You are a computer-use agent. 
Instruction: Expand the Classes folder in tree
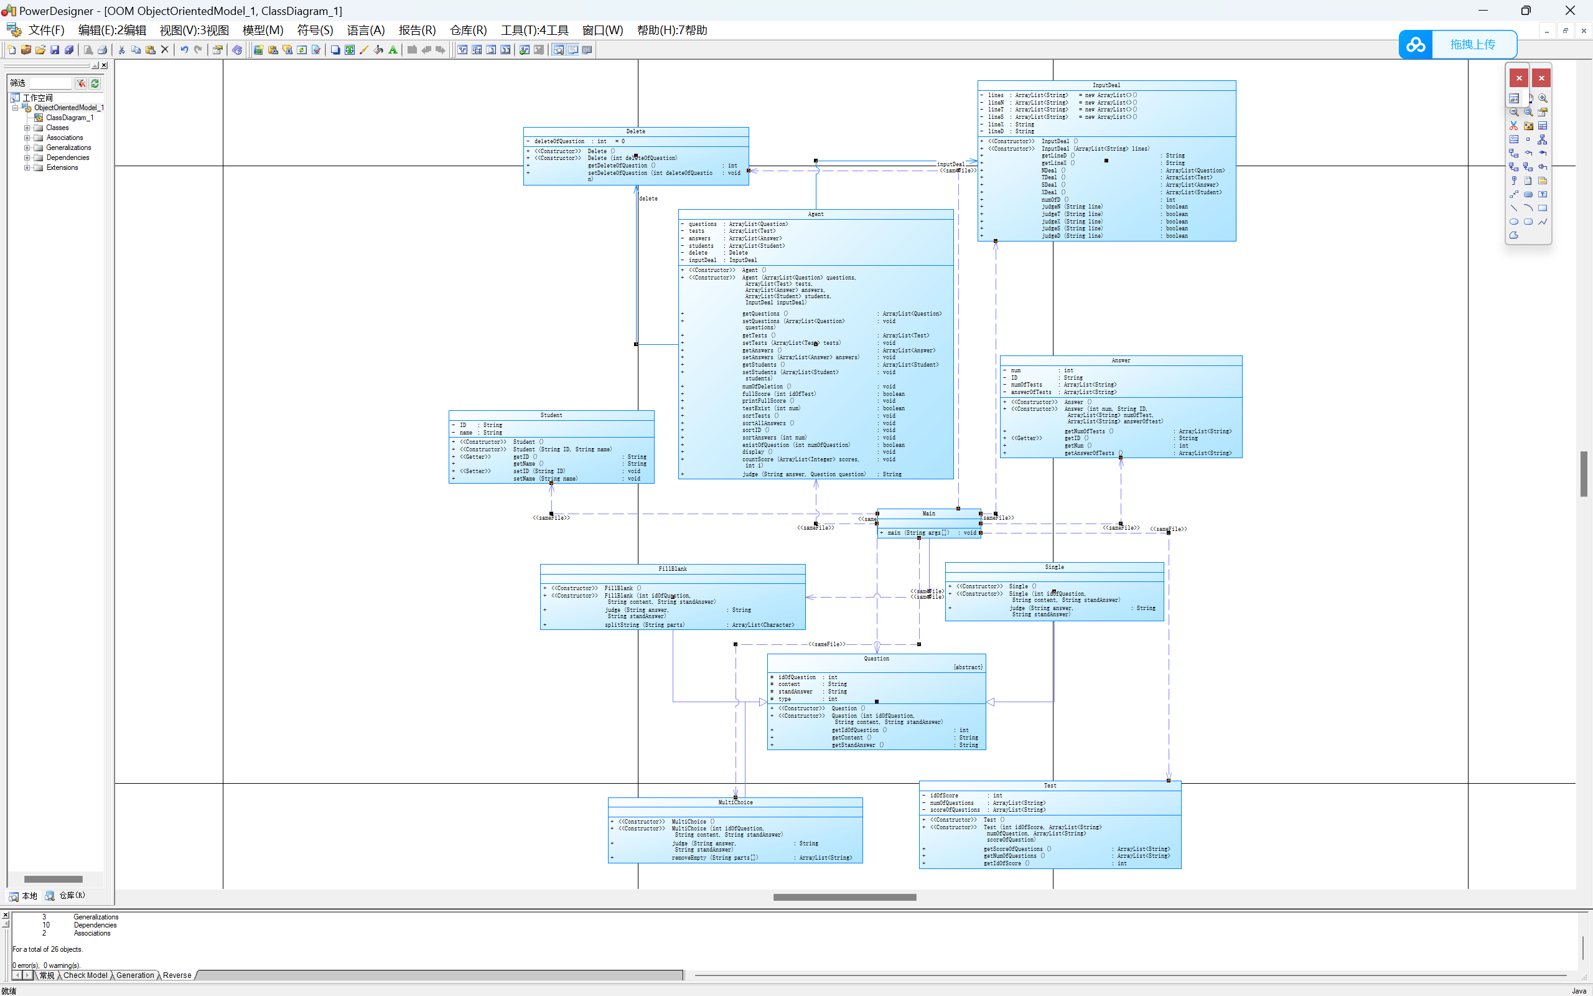tap(27, 128)
